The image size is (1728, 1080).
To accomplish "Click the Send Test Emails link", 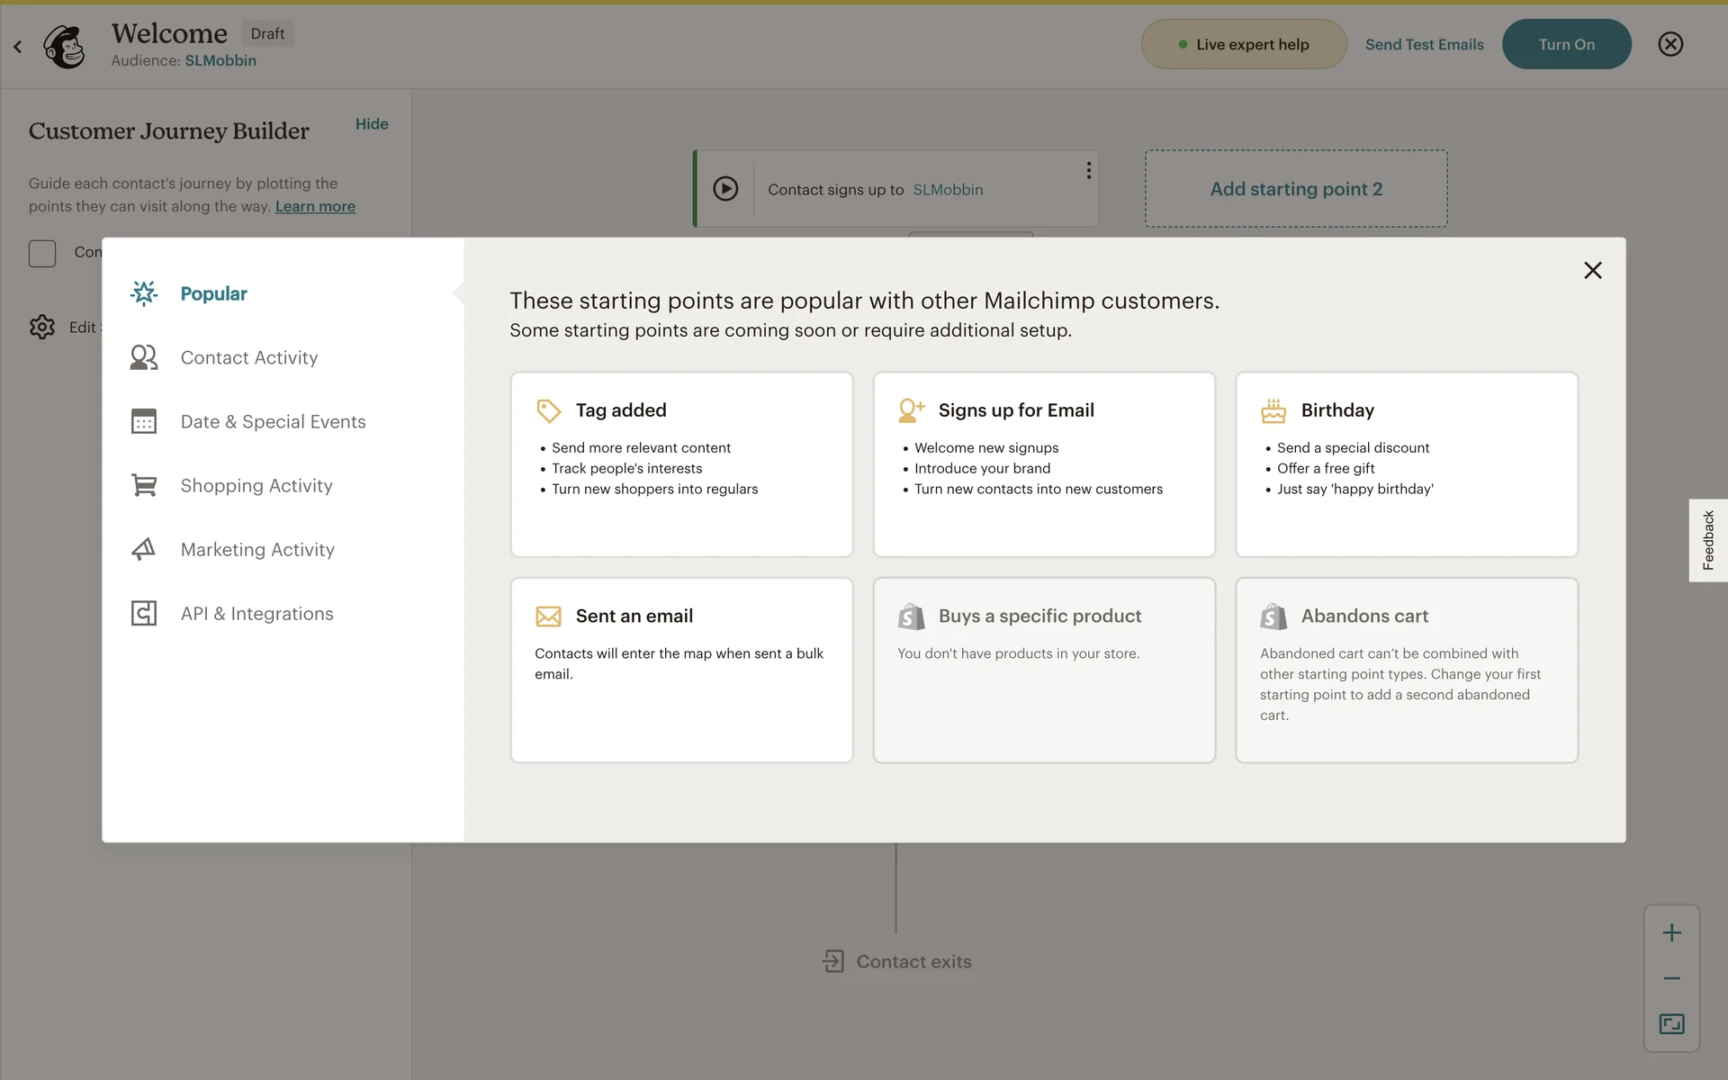I will click(x=1424, y=44).
